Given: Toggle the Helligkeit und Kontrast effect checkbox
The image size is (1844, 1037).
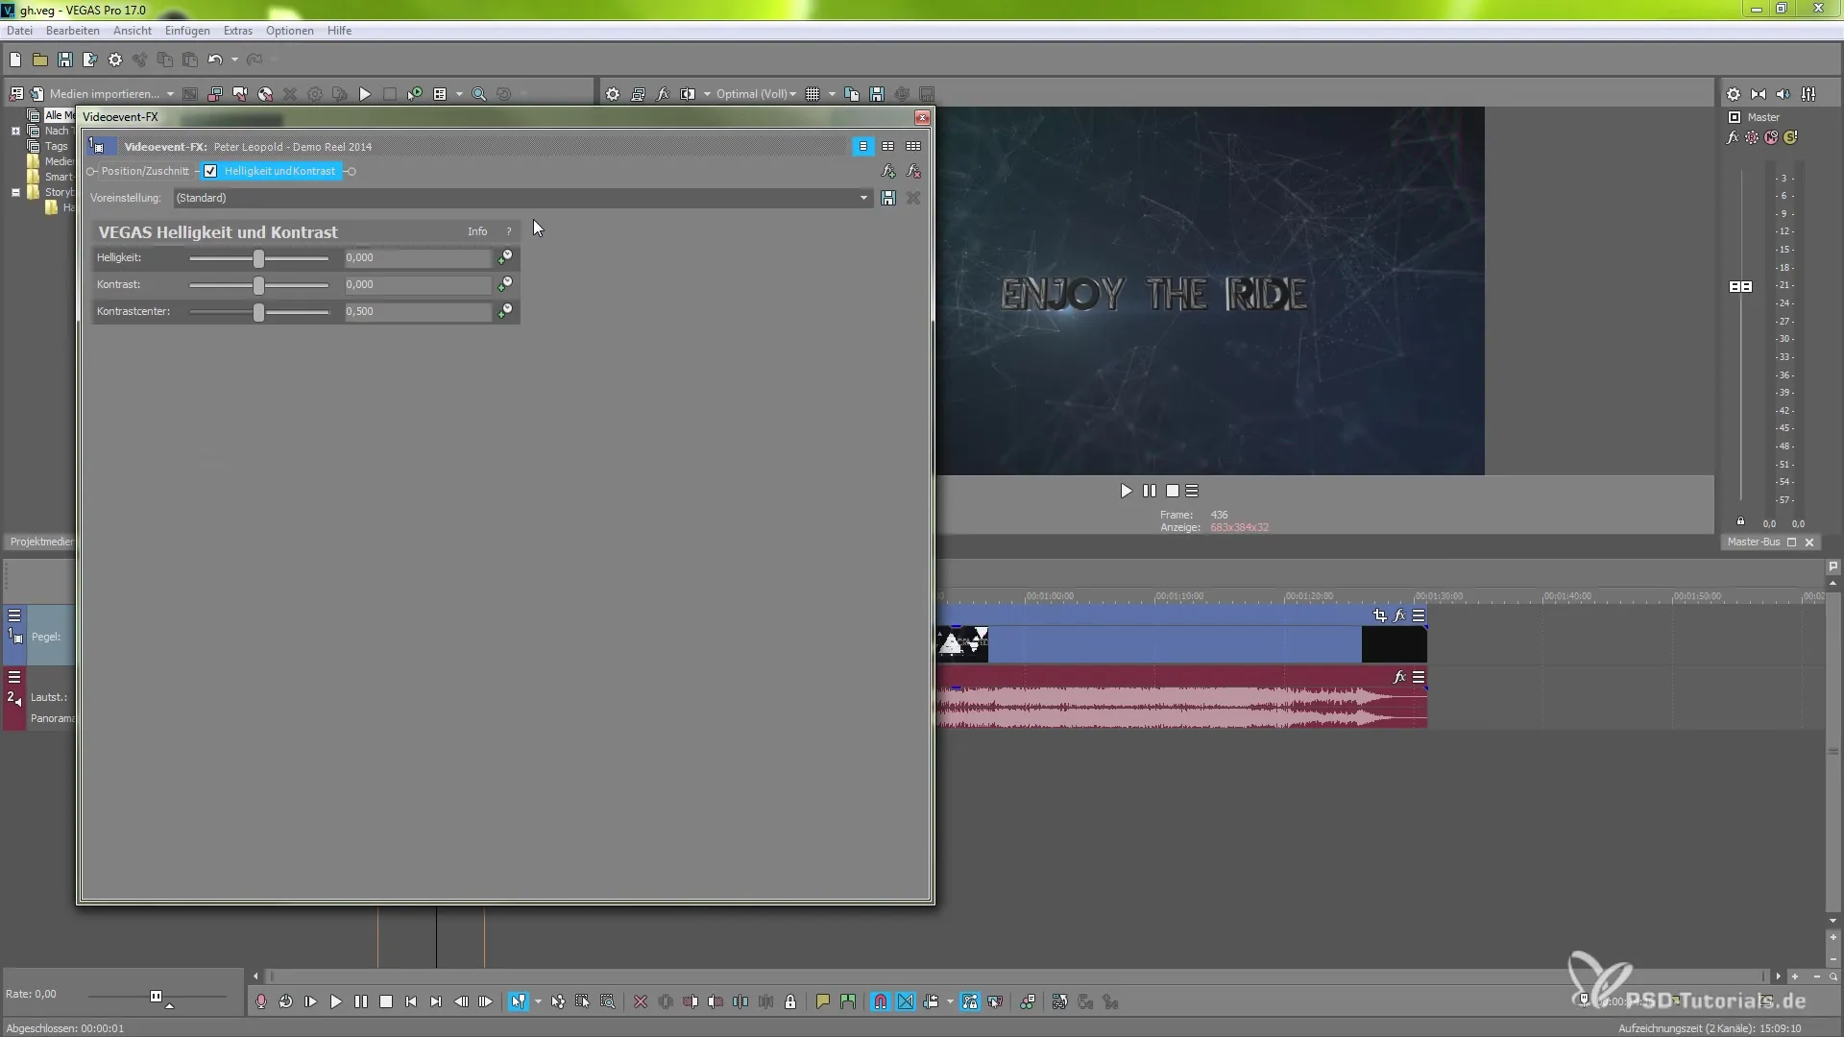Looking at the screenshot, I should click(210, 171).
